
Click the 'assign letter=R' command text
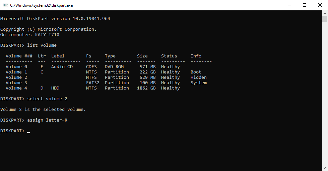click(x=47, y=120)
